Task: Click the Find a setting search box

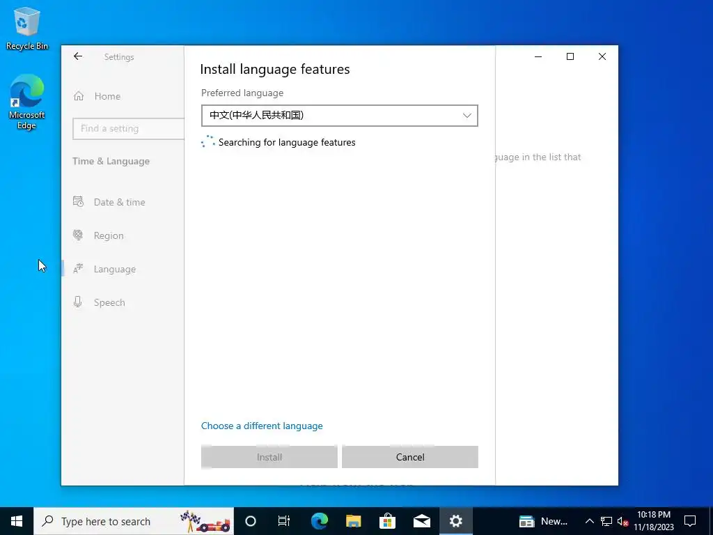Action: 128,129
